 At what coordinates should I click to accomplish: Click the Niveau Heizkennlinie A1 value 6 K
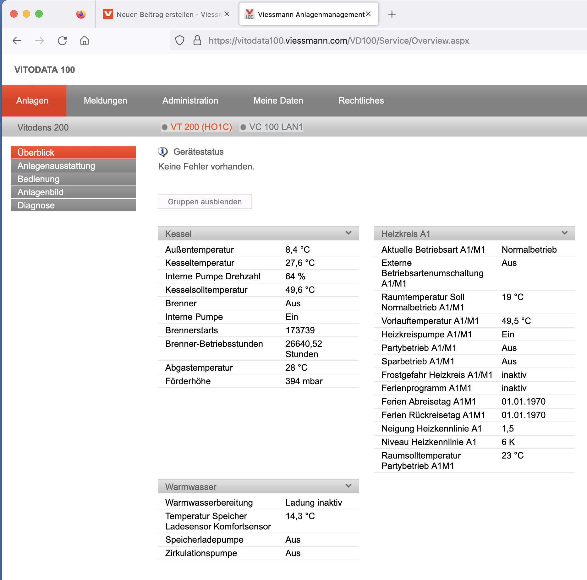pos(508,442)
